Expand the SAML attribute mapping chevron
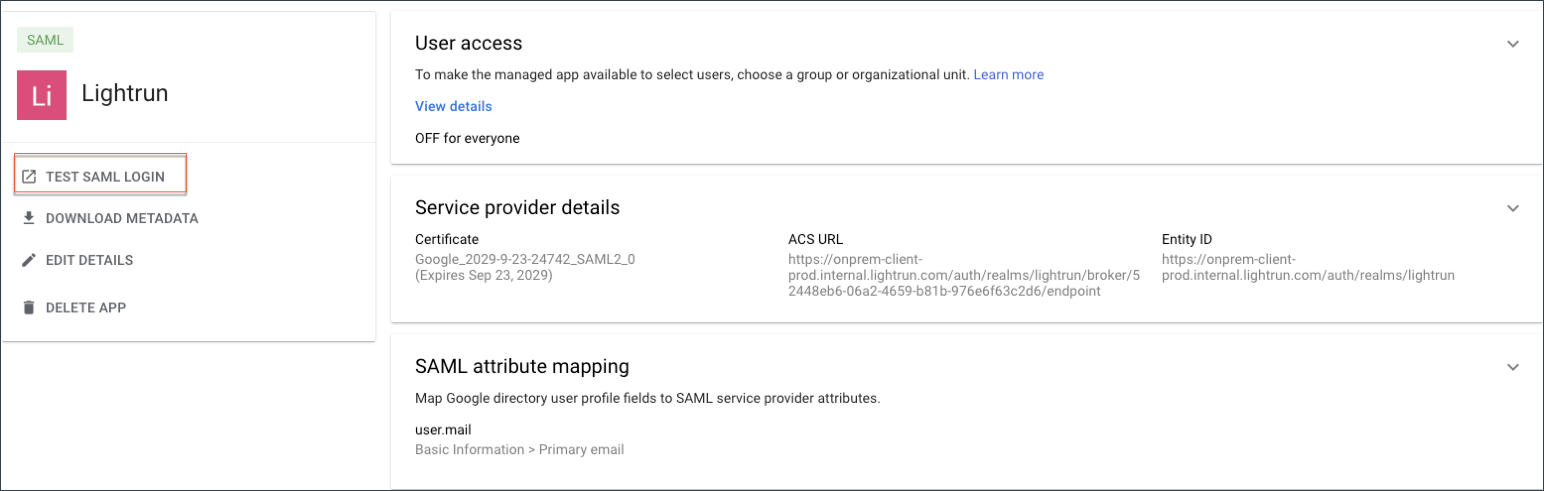 pos(1512,367)
